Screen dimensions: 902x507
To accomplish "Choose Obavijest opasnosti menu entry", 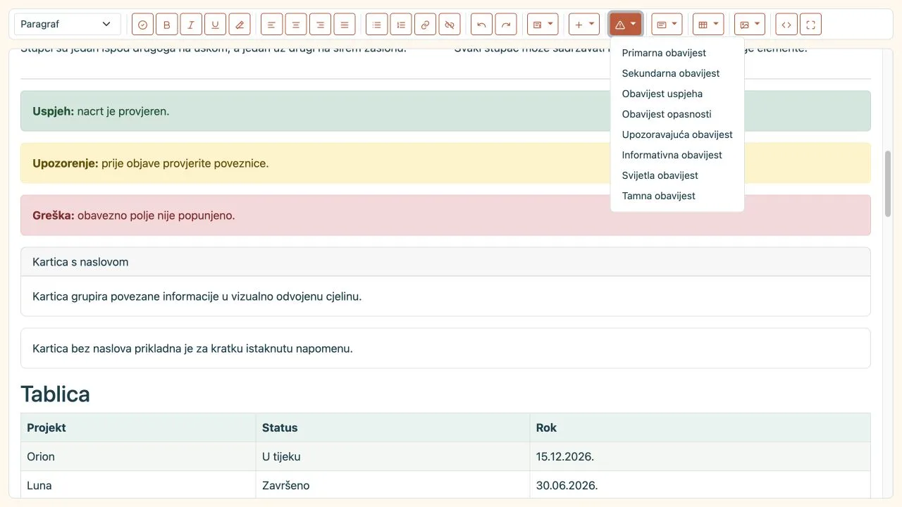I will (x=677, y=114).
